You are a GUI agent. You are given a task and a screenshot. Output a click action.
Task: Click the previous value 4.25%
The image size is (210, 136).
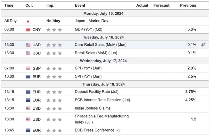pos(191,100)
